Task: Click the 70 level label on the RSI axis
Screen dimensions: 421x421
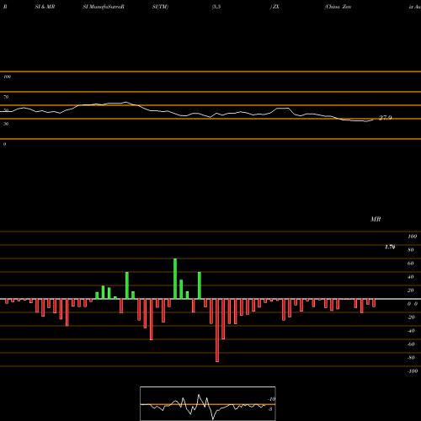Action: tap(6, 97)
